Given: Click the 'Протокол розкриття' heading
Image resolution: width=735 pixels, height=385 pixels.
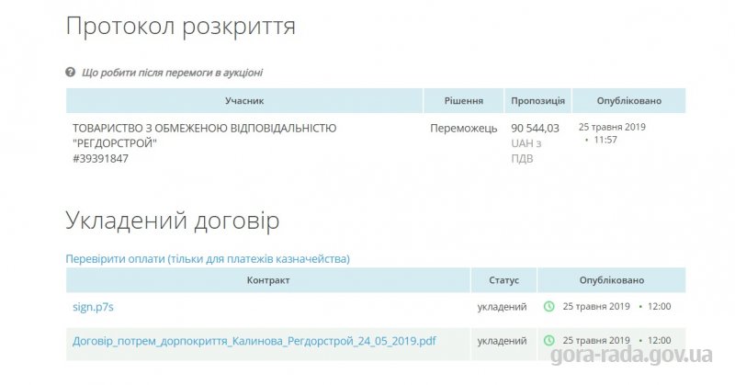Looking at the screenshot, I should (x=181, y=27).
